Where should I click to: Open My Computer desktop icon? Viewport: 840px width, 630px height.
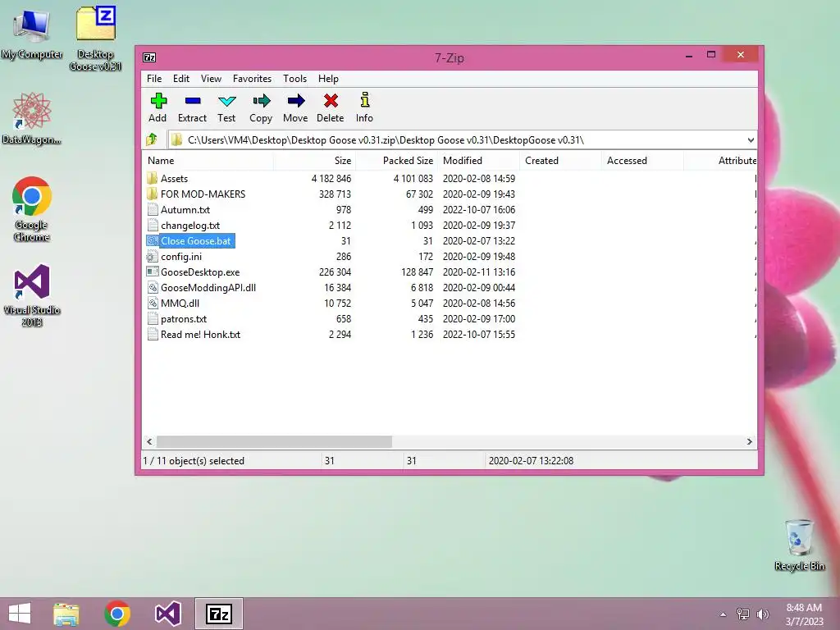pos(32,33)
